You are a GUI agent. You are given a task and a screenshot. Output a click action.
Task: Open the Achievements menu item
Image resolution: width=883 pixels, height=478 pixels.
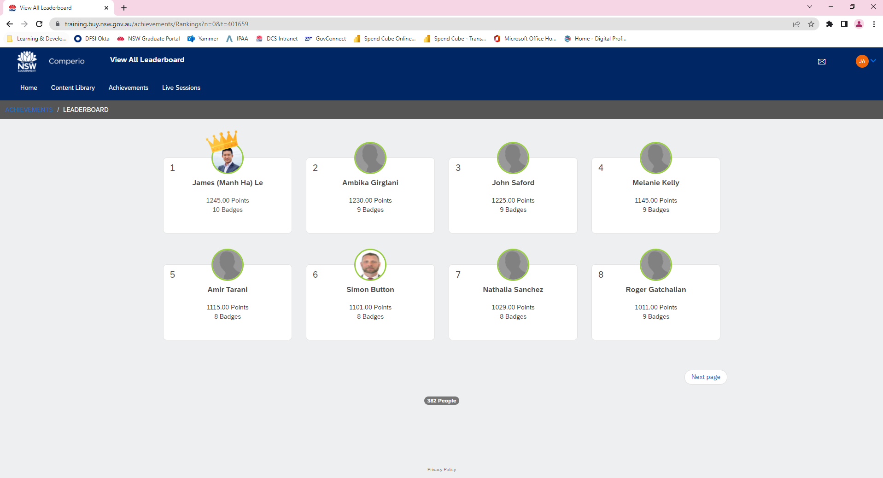coord(128,87)
